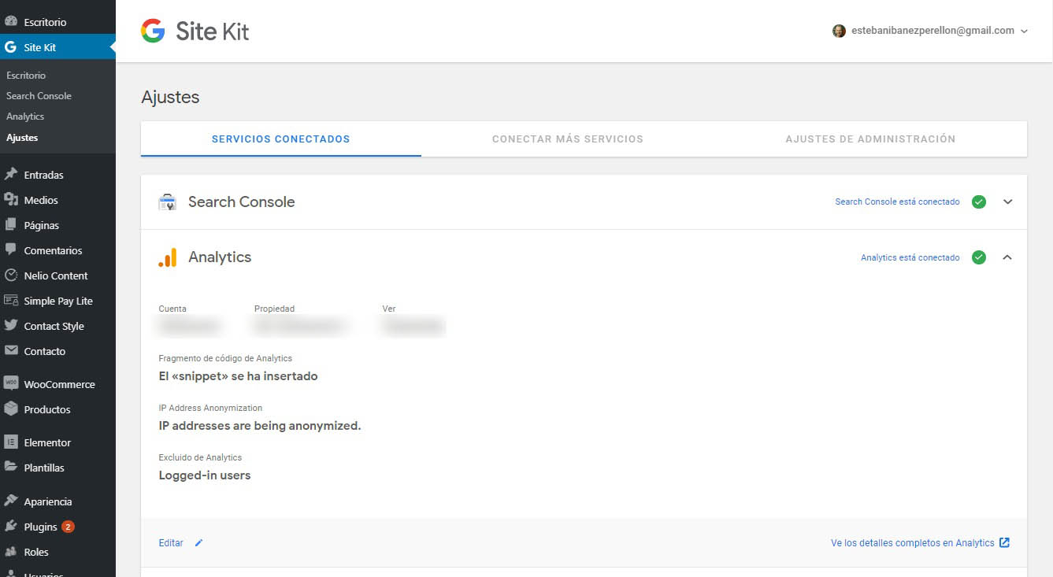1053x577 pixels.
Task: Click the Roles users icon
Action: 11,552
